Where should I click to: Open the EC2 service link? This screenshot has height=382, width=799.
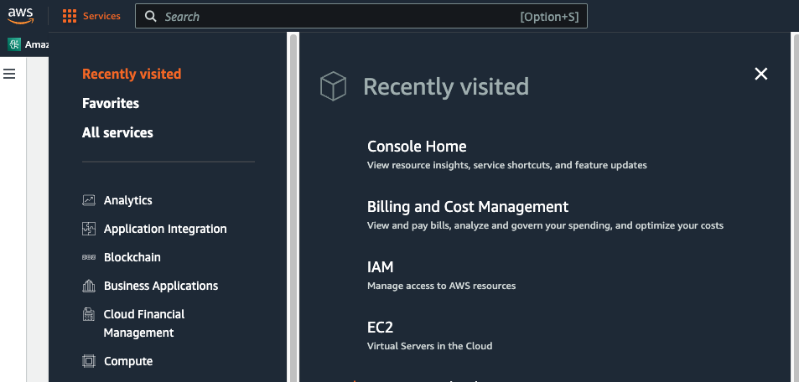click(x=380, y=327)
